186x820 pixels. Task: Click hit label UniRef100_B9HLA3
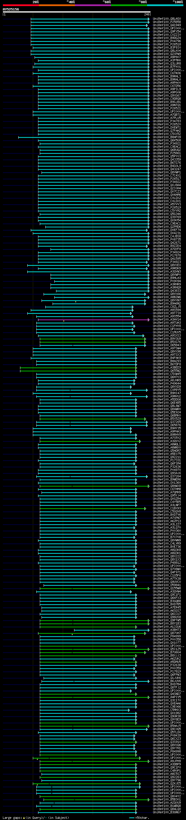click(x=167, y=278)
